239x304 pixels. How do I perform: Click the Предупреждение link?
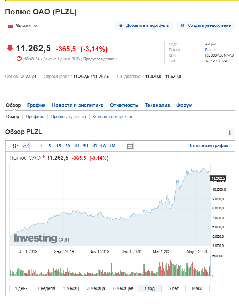tap(99, 59)
